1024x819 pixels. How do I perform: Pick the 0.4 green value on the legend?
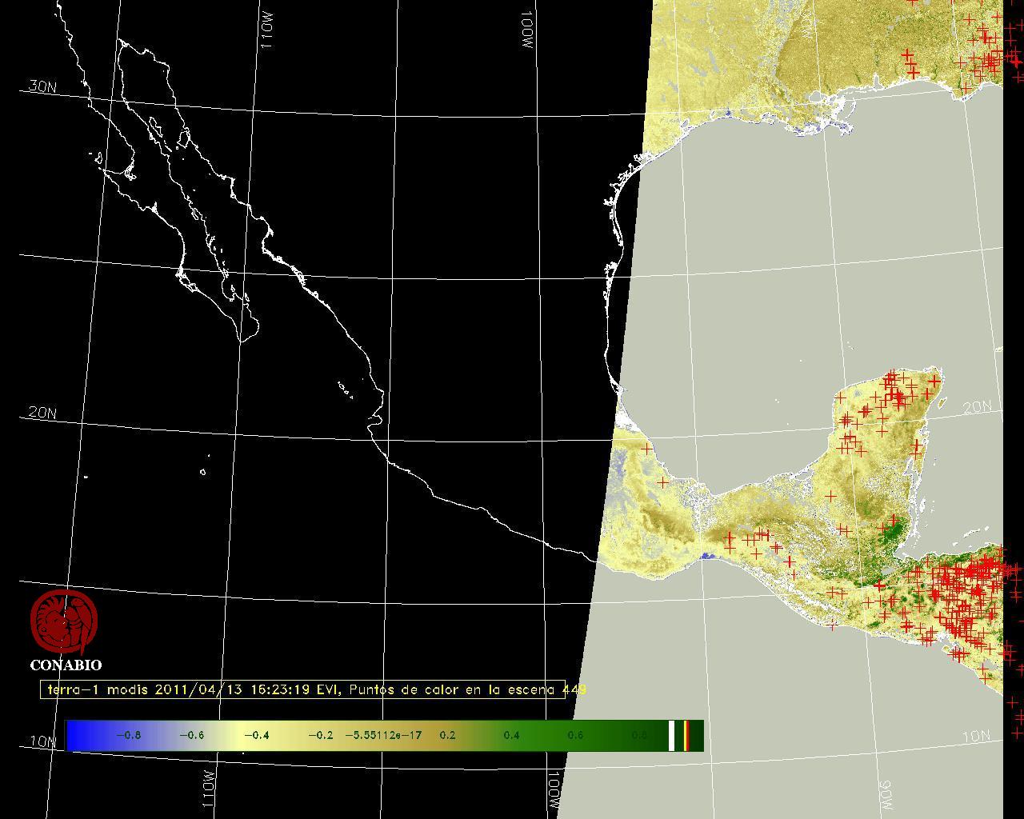(x=511, y=736)
